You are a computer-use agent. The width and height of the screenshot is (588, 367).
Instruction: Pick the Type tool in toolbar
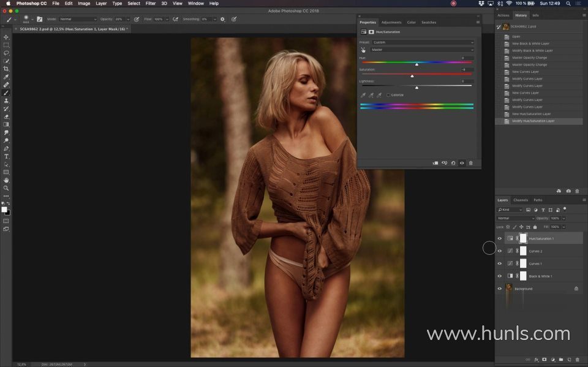6,156
